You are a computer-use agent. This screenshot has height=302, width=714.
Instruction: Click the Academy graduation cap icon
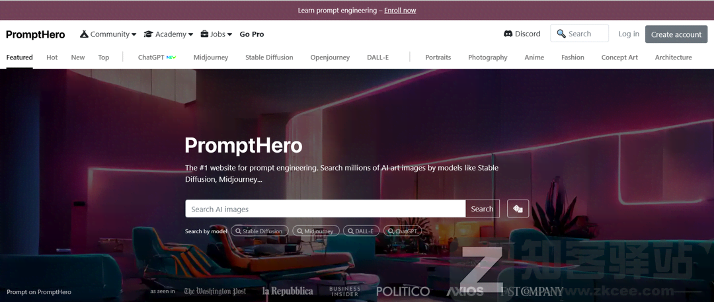tap(148, 34)
